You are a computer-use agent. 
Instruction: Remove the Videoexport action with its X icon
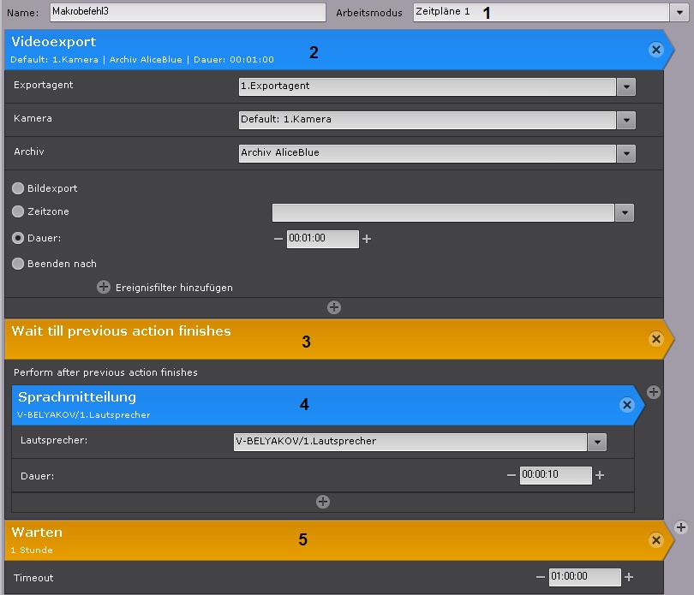[x=656, y=50]
